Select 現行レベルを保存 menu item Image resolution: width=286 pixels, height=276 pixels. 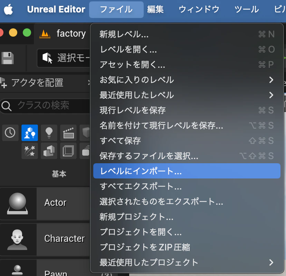click(x=187, y=110)
